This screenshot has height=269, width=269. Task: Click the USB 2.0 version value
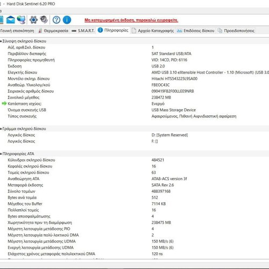click(x=158, y=66)
